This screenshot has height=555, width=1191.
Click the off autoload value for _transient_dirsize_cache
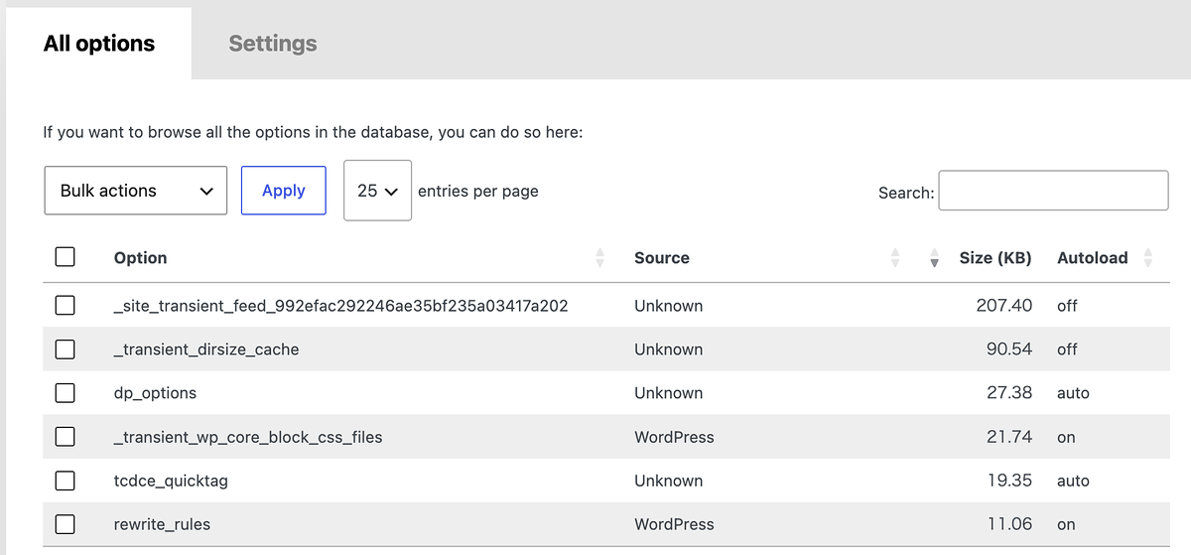point(1067,349)
